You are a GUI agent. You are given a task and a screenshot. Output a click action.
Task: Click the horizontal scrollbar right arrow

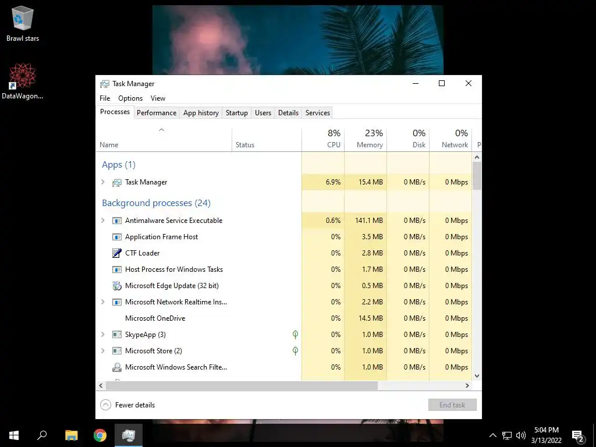tap(467, 385)
